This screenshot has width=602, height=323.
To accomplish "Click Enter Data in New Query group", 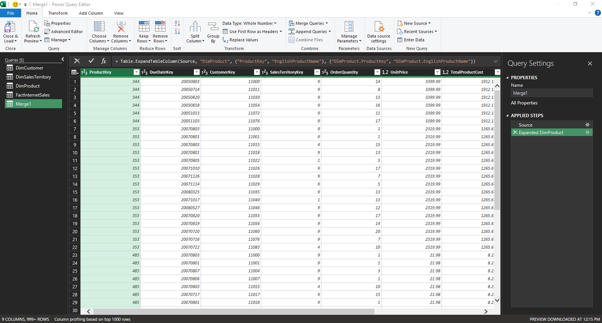I will (x=410, y=40).
